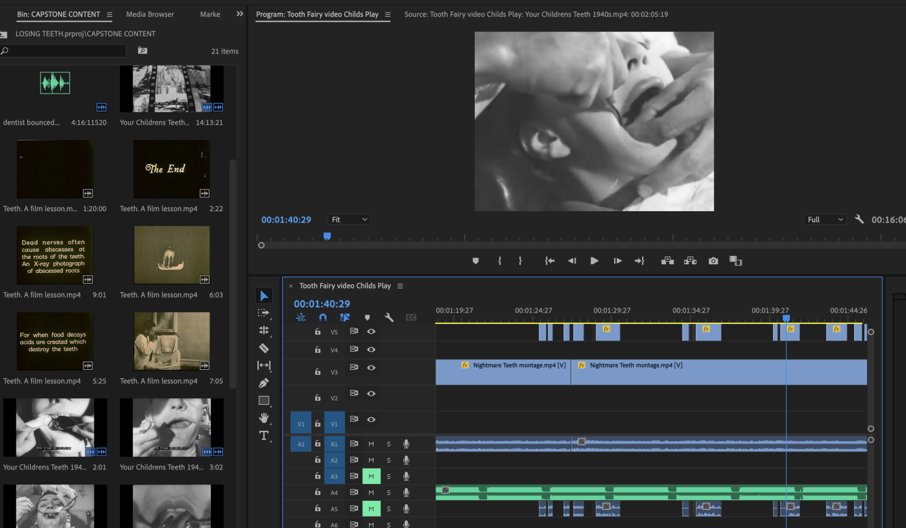Click the Lift button
The width and height of the screenshot is (906, 528).
667,261
